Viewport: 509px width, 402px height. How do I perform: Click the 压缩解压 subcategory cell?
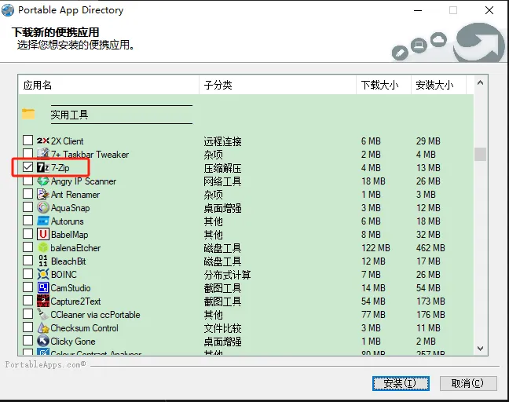223,168
